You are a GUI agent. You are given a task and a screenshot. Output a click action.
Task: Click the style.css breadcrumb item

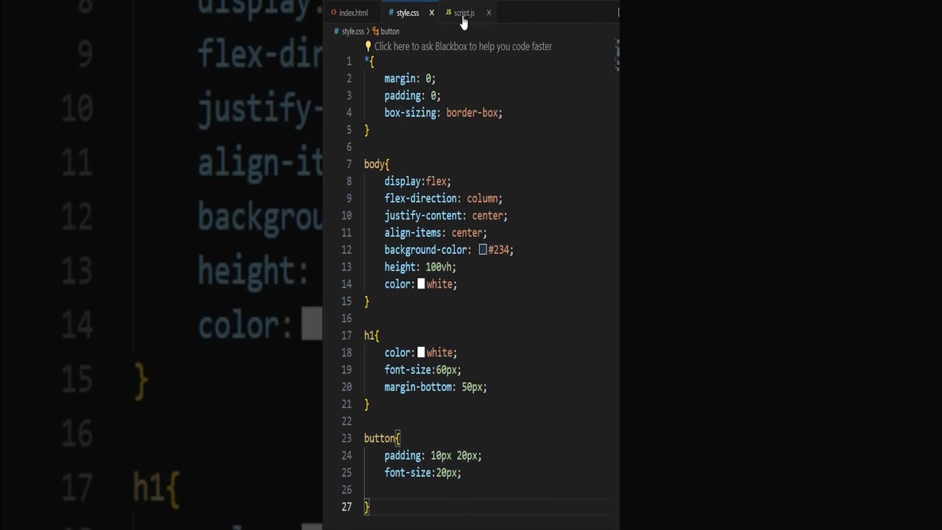[x=353, y=32]
